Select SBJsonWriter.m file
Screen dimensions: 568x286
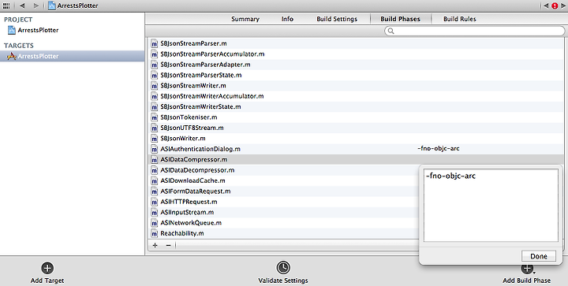click(183, 138)
